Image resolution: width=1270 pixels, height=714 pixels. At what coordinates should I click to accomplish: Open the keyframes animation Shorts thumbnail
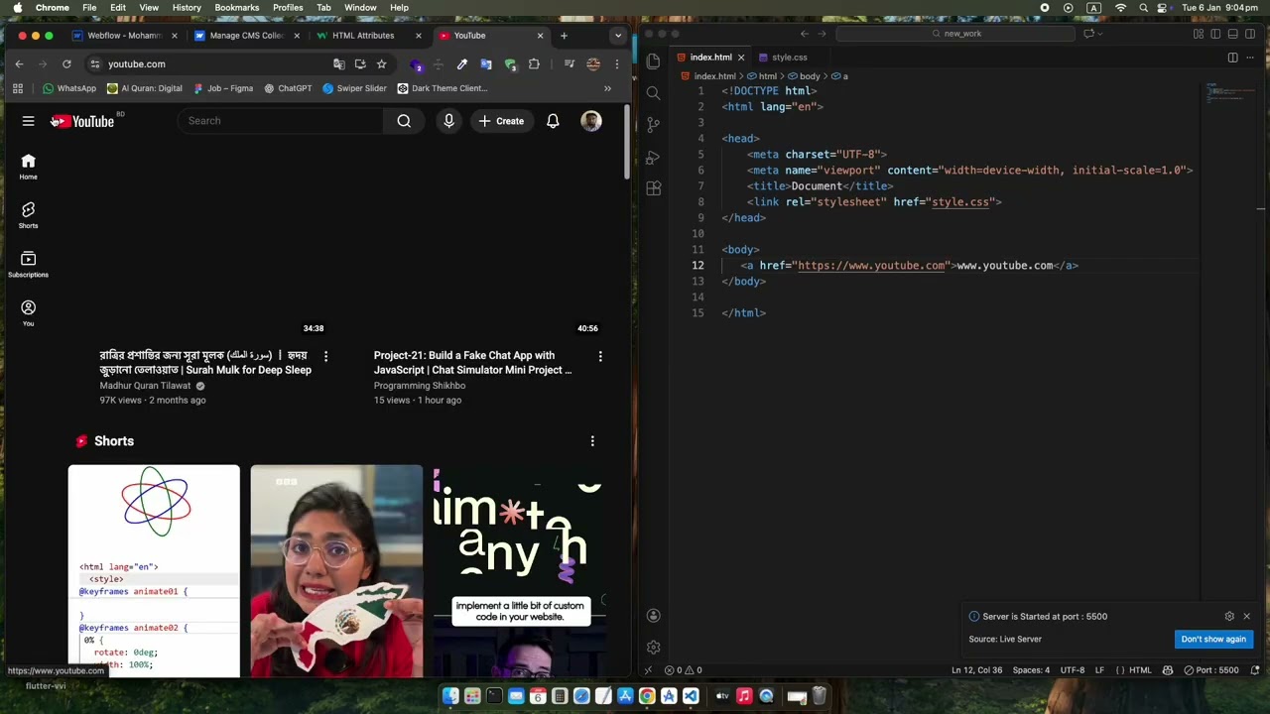(x=154, y=571)
